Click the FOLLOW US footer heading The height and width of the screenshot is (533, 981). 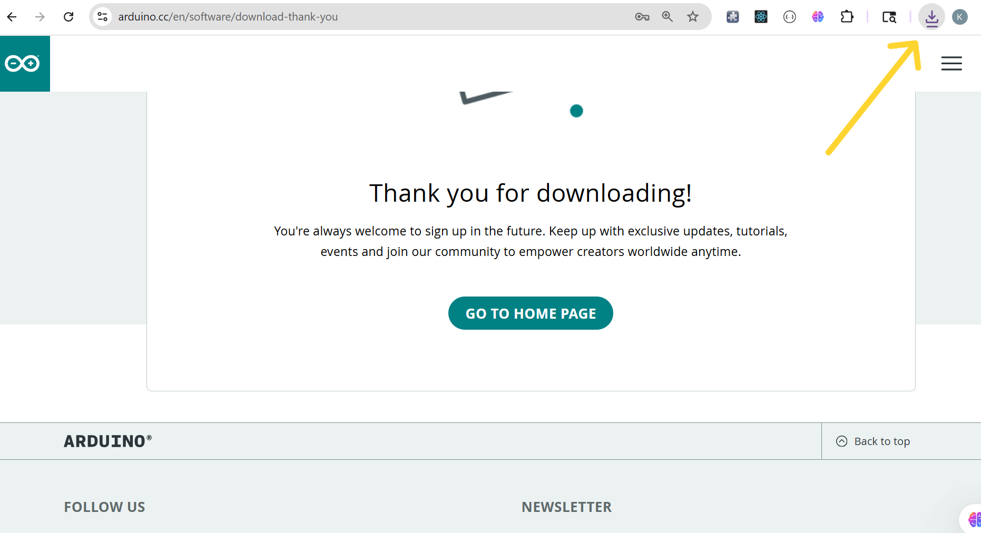(104, 507)
